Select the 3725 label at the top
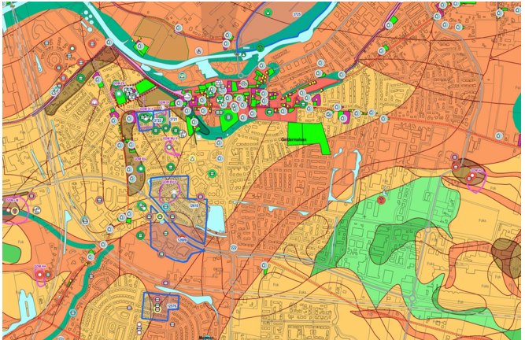Viewport: 525px width, 340px height. coord(297,14)
